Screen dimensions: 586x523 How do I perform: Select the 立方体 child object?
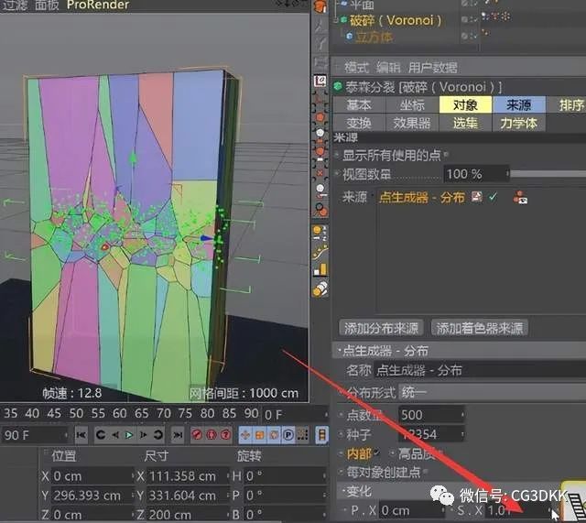coord(374,37)
